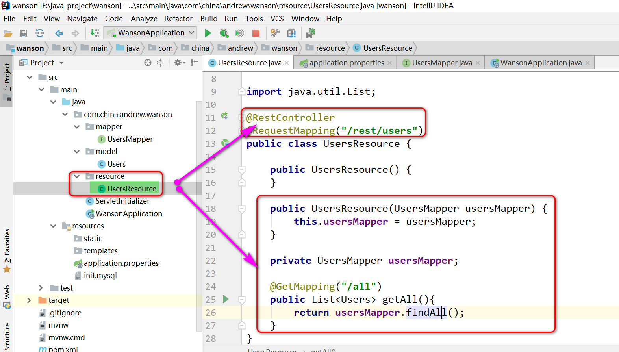Hide the Project panel with the pin icon

194,63
